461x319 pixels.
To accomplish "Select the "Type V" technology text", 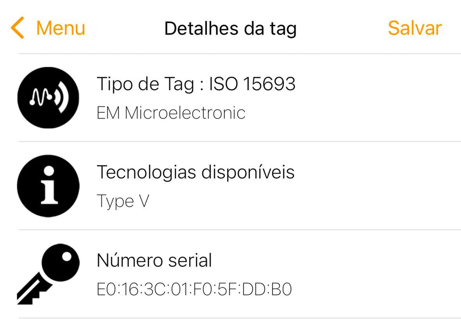I will (x=123, y=201).
